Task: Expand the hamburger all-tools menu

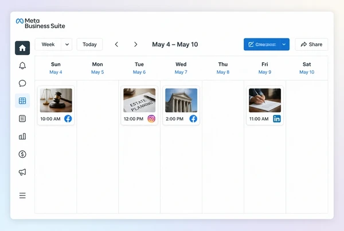Action: click(22, 196)
